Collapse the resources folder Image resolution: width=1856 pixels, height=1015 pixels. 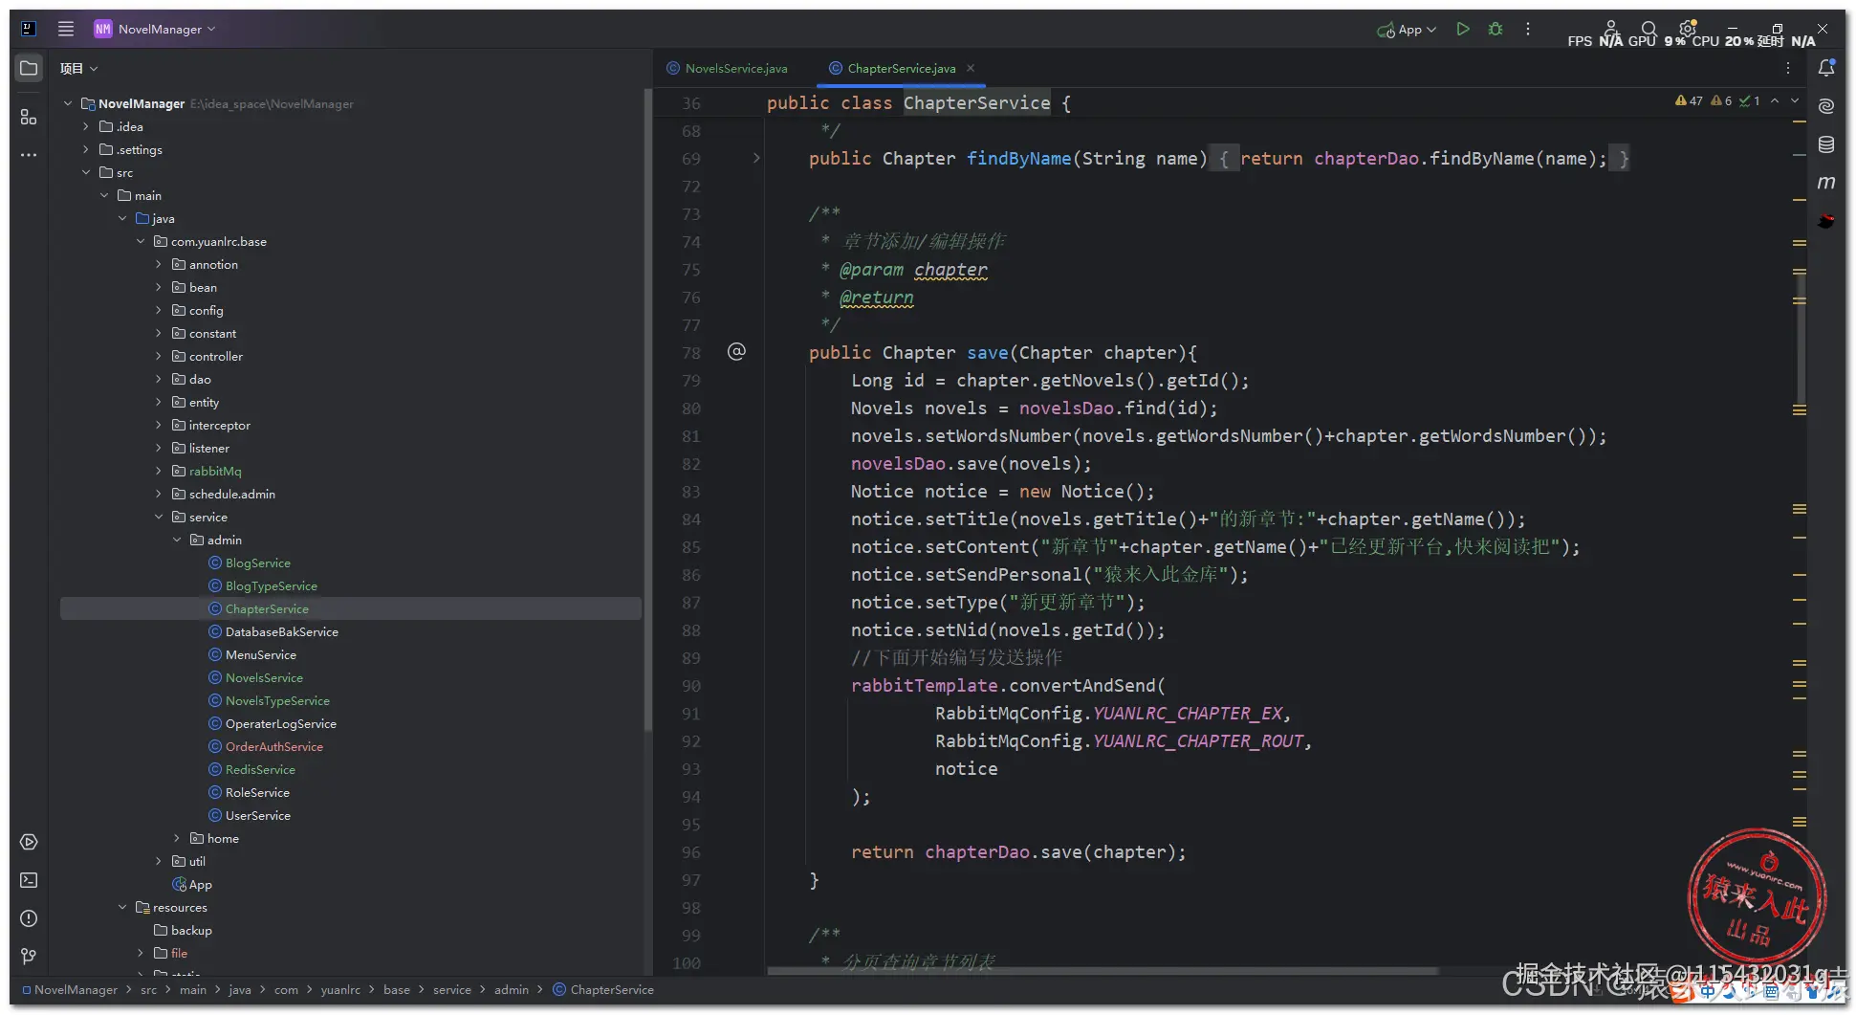122,907
